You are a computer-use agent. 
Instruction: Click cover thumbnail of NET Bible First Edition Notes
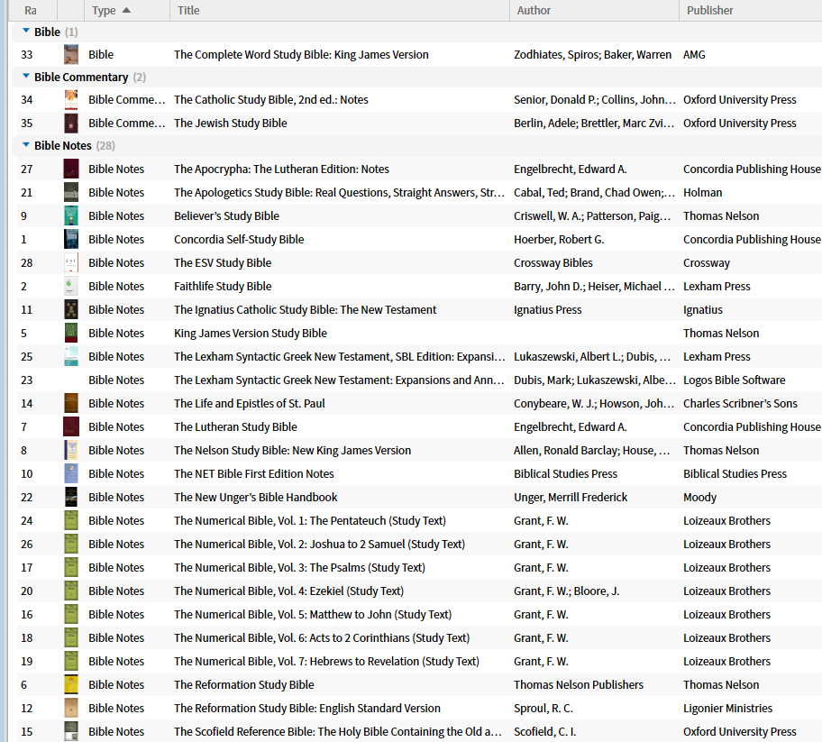point(71,474)
